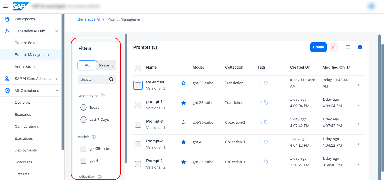Image resolution: width=384 pixels, height=180 pixels.
Task: Check the toGerman row checkbox
Action: [138, 85]
